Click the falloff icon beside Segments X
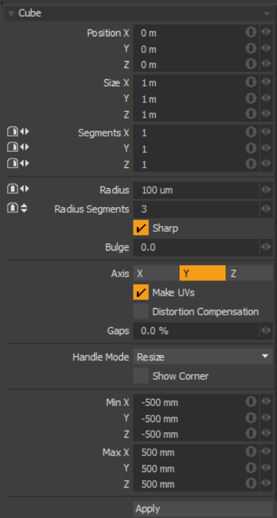 12,131
